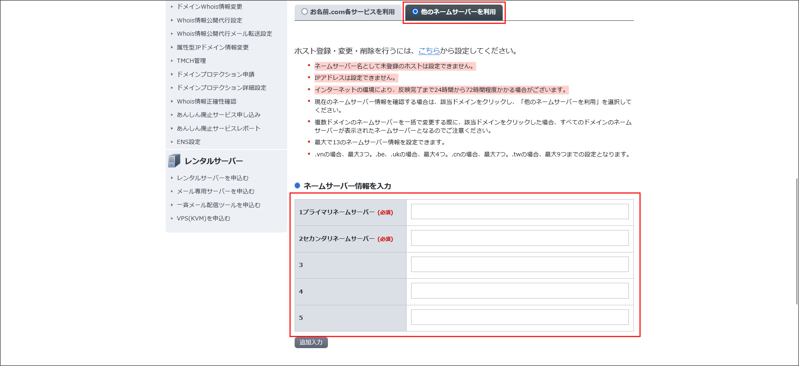The height and width of the screenshot is (366, 799).
Task: Select お名前.com各サービスを利用 radio button
Action: 305,12
